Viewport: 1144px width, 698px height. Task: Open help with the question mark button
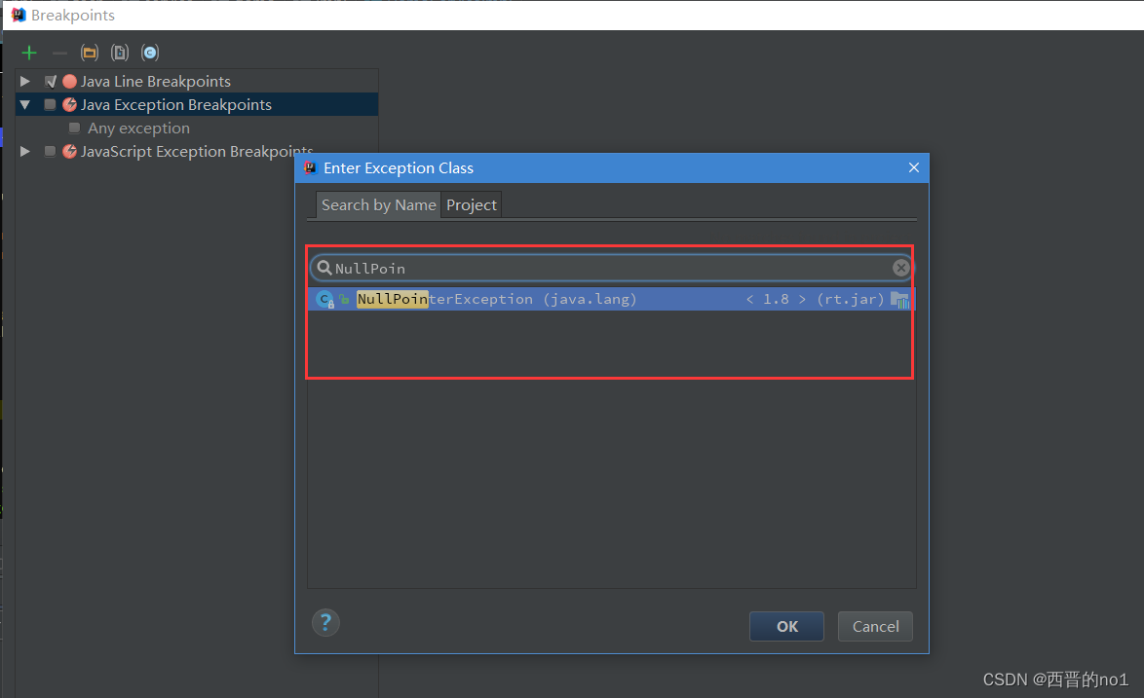point(325,623)
